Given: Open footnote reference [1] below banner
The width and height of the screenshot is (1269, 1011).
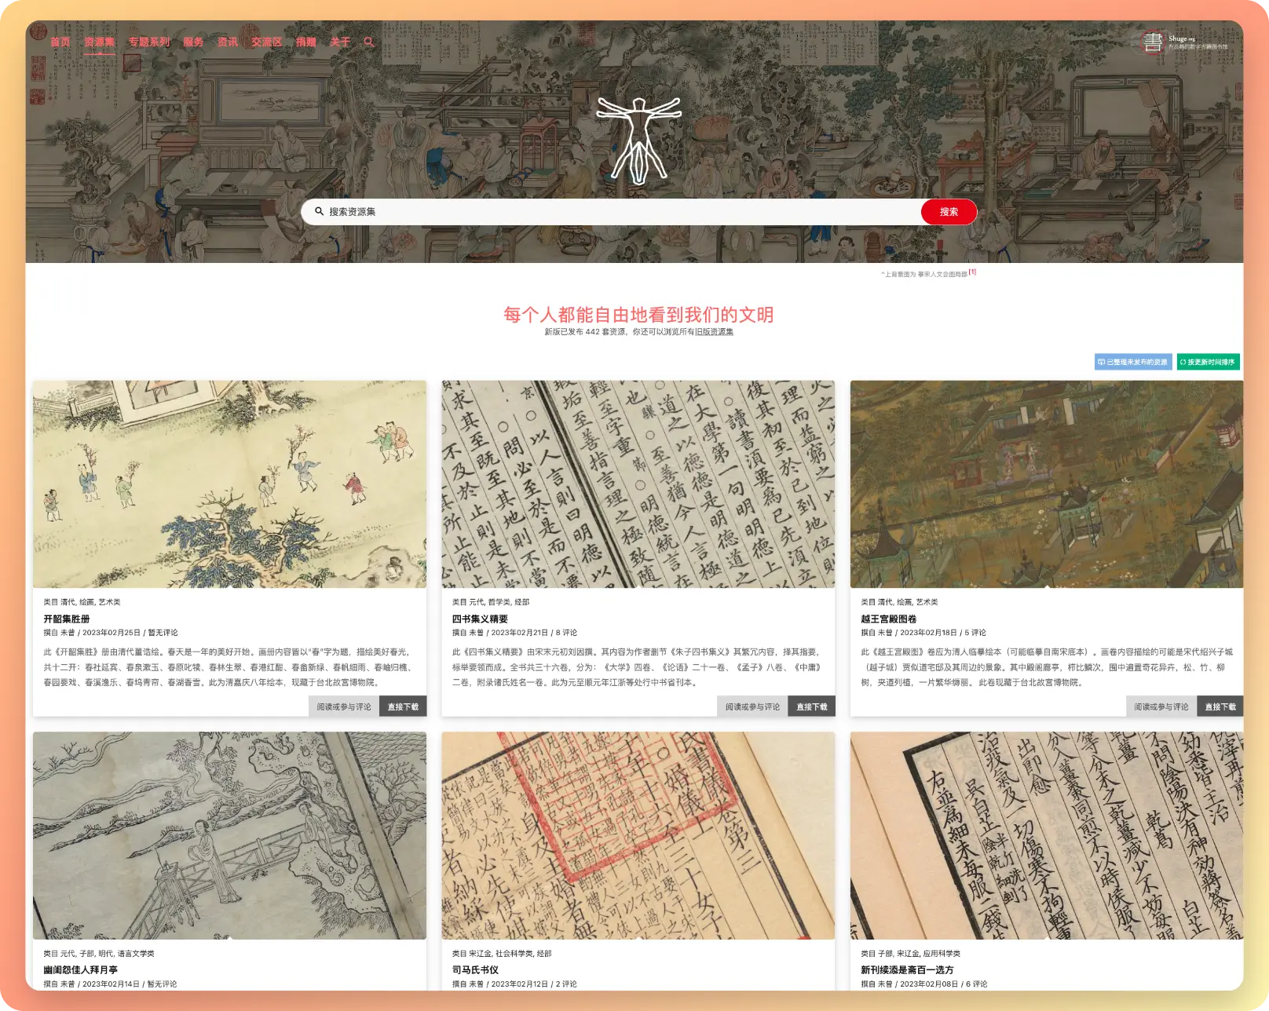Looking at the screenshot, I should point(972,272).
